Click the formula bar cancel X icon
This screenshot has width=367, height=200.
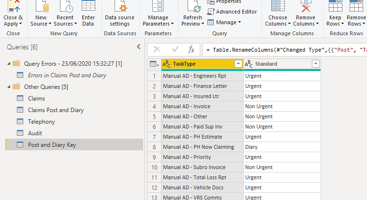click(157, 50)
